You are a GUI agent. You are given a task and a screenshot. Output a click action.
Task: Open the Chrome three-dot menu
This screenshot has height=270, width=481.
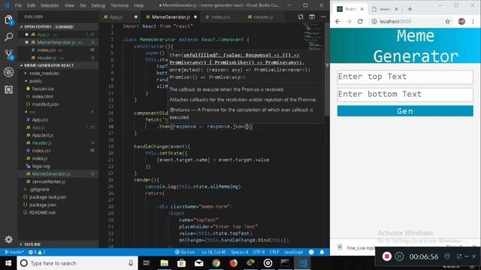(473, 22)
